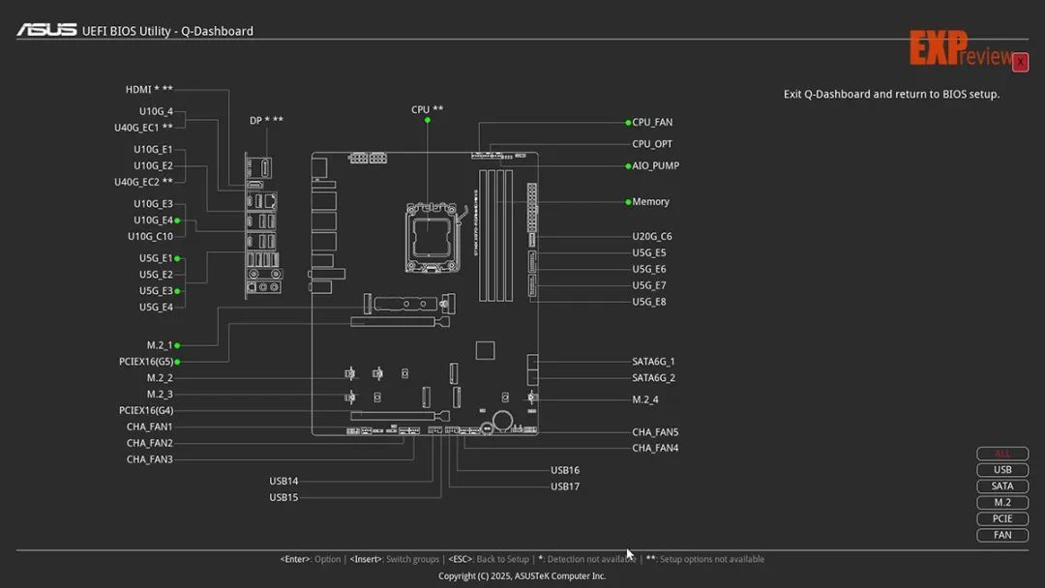Select U10G_E4 port label
This screenshot has height=588, width=1045.
(x=153, y=220)
